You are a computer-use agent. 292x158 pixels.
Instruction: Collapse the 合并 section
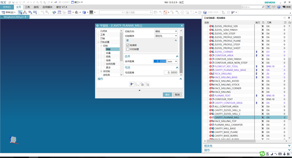177,57
